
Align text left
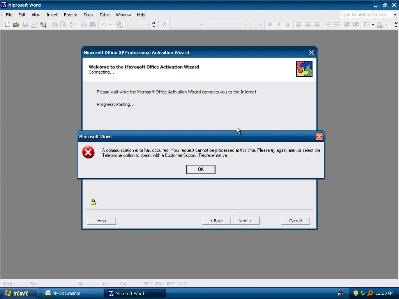click(299, 25)
